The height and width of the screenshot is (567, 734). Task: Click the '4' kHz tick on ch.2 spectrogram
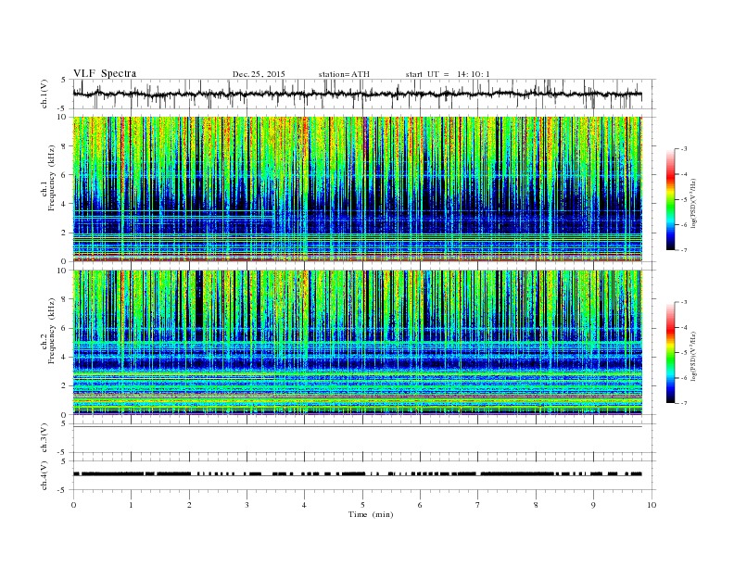coord(65,357)
